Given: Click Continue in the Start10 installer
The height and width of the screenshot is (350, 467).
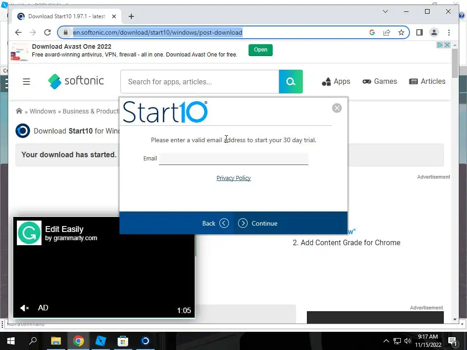Looking at the screenshot, I should pyautogui.click(x=258, y=223).
